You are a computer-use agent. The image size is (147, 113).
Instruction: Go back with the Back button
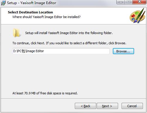pos(85,106)
